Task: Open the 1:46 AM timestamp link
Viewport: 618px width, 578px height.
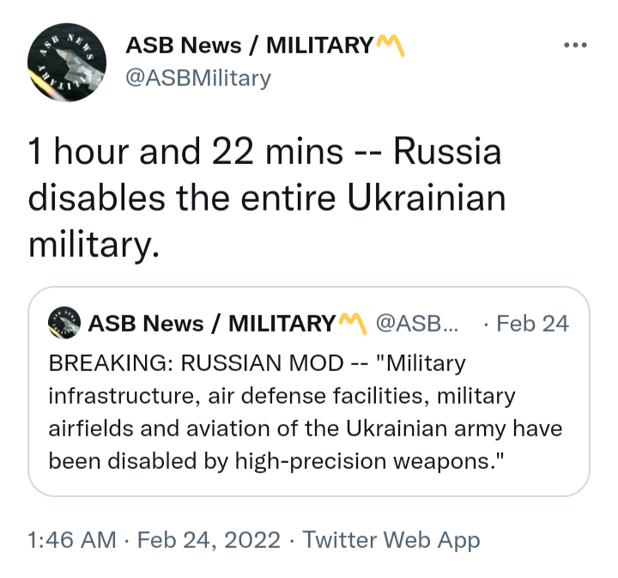Action: click(x=72, y=539)
